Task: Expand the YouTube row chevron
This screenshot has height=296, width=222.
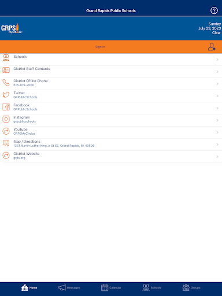Action: click(217, 132)
